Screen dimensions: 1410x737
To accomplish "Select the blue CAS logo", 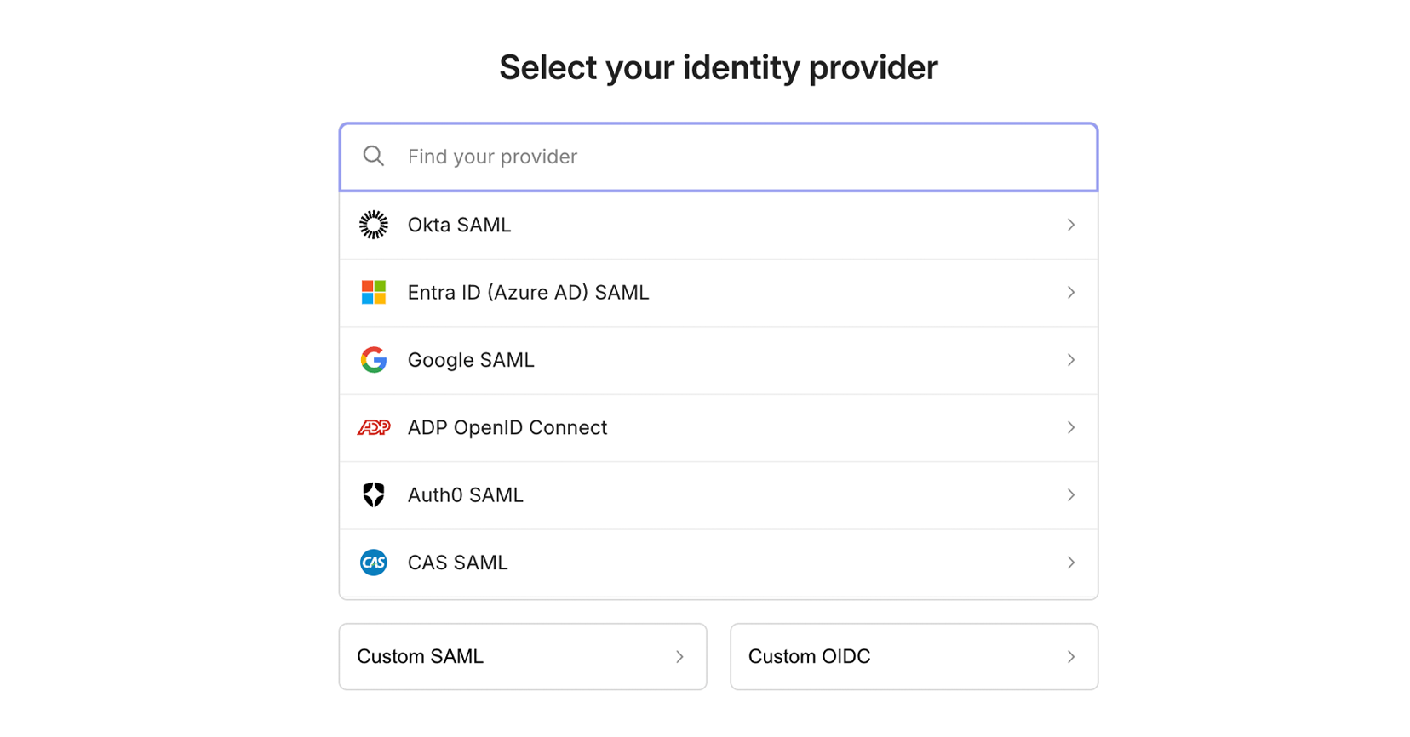I will (373, 563).
